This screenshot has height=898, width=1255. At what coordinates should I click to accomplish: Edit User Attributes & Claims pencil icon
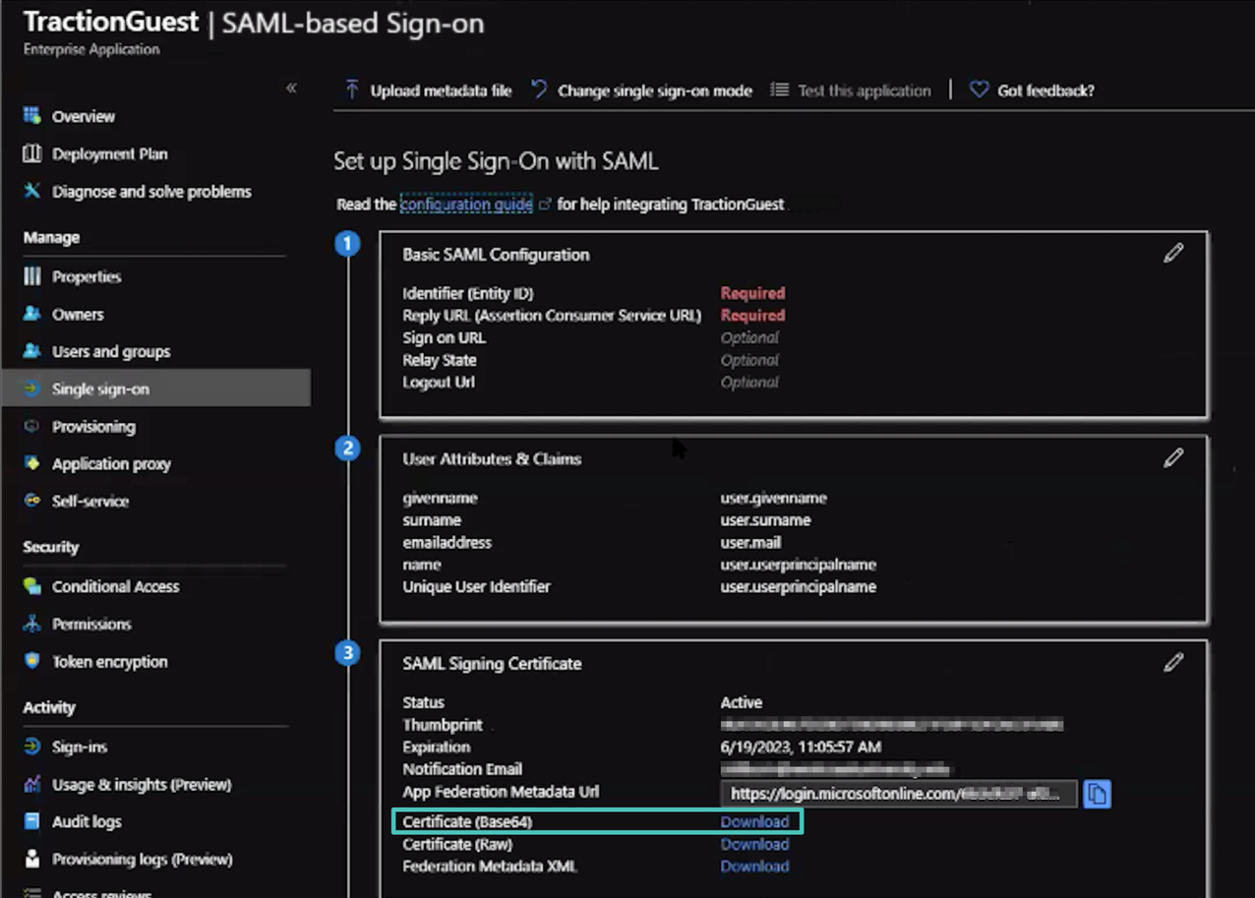tap(1173, 457)
